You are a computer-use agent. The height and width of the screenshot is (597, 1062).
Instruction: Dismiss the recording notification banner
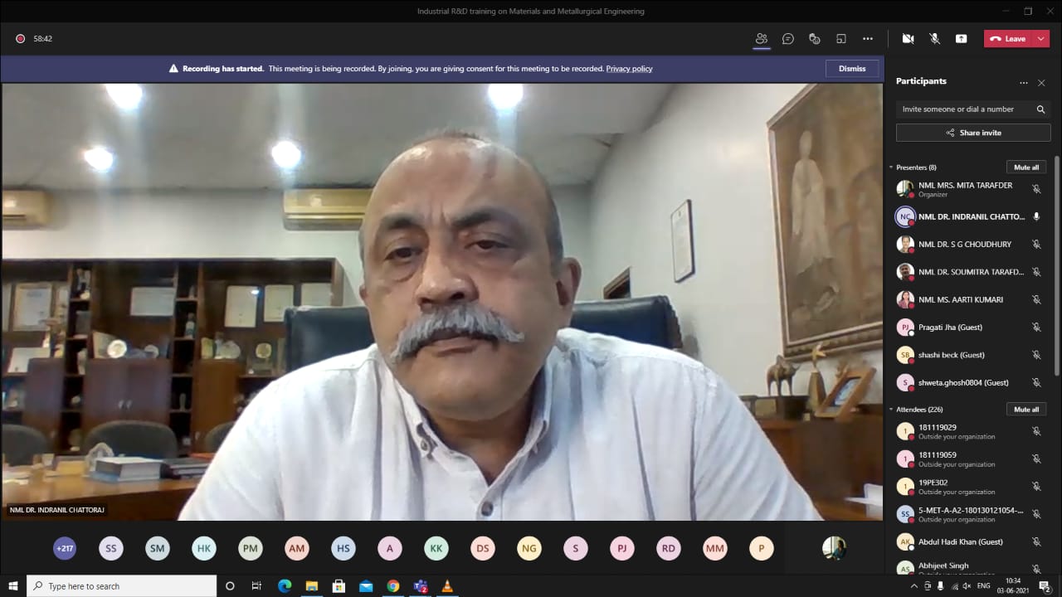[x=851, y=69]
